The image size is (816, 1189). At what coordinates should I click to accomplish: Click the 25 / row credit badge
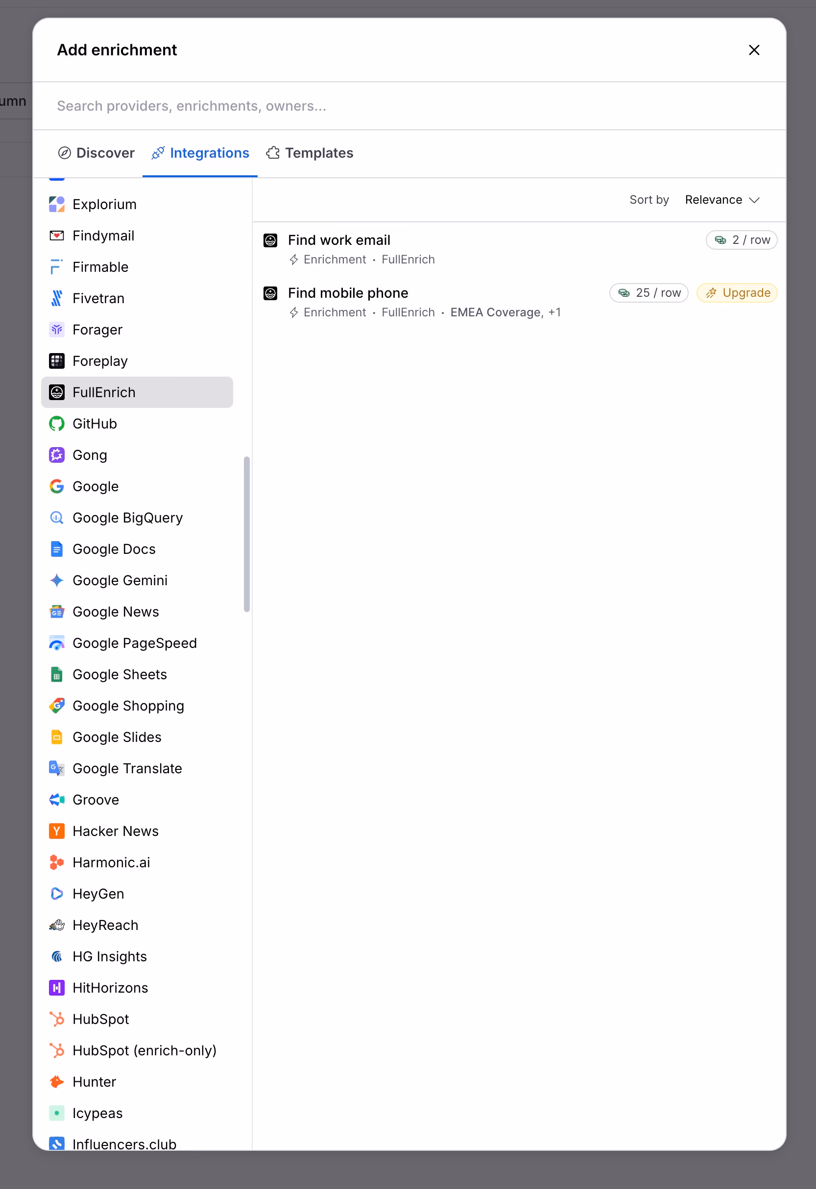tap(648, 293)
